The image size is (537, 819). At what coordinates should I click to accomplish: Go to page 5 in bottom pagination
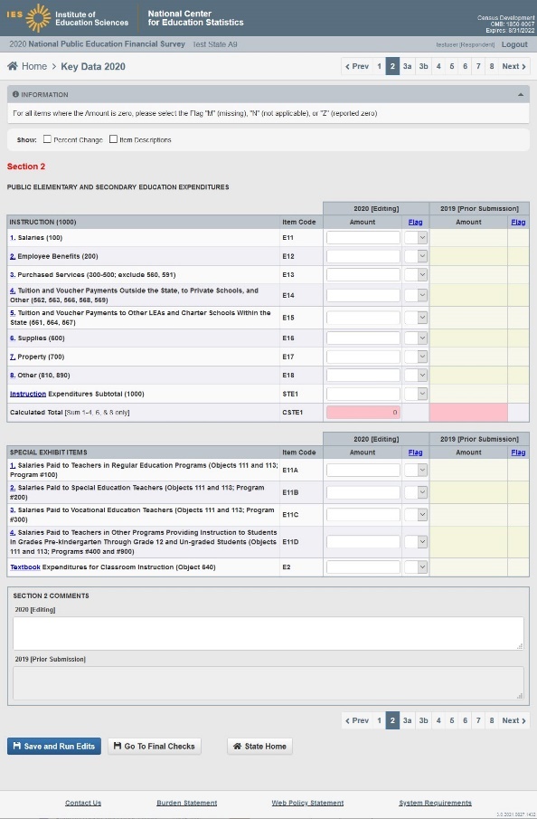click(x=452, y=720)
